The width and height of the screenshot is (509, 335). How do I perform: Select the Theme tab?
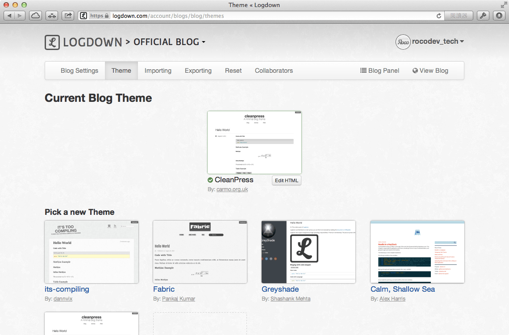[x=121, y=71]
